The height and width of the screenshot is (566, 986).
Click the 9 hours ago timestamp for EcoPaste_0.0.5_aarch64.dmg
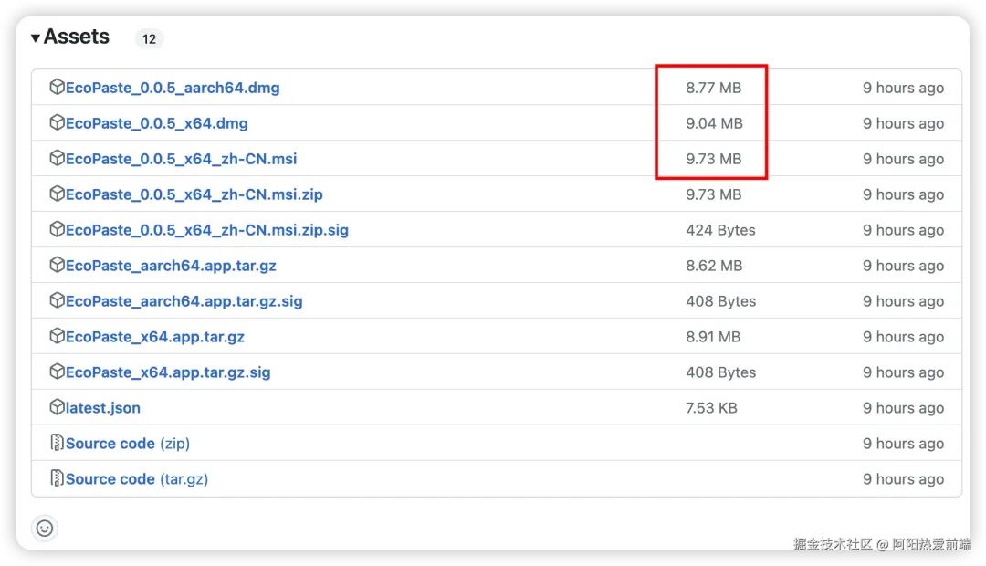tap(904, 88)
